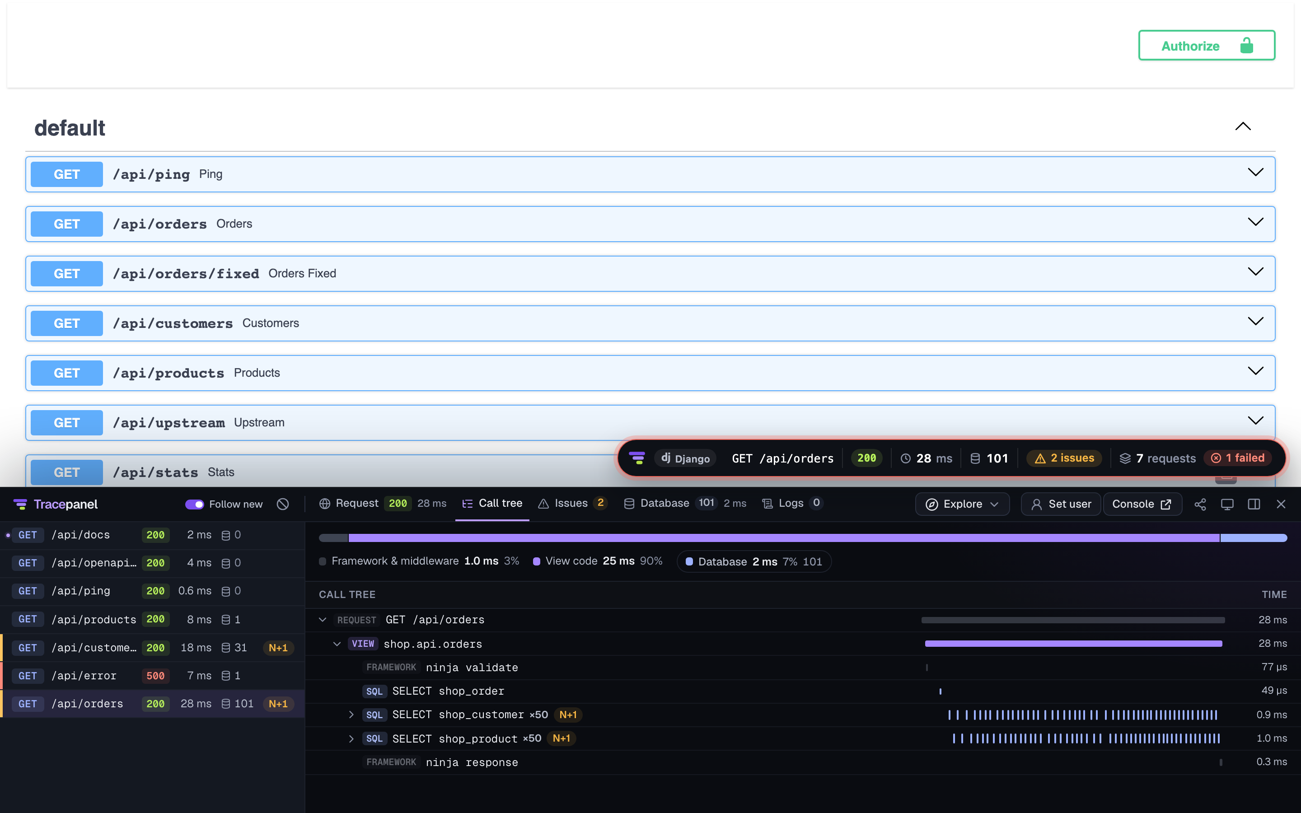The height and width of the screenshot is (813, 1301).
Task: Open the Console in new window
Action: [1142, 504]
